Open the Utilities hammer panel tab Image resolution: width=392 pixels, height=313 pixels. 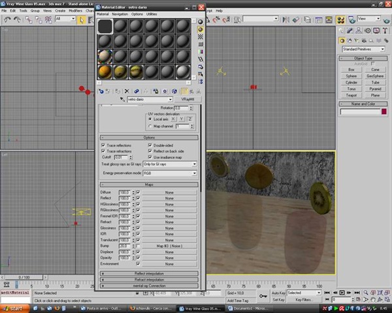385,31
